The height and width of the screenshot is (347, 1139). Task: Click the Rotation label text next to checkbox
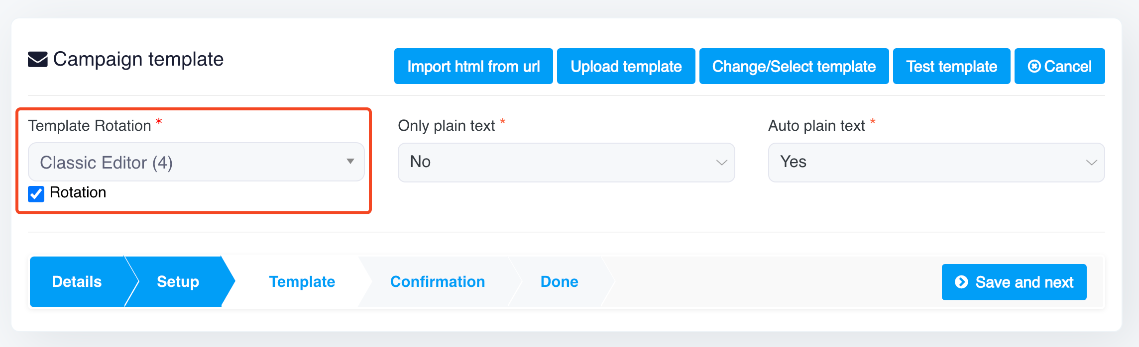78,192
